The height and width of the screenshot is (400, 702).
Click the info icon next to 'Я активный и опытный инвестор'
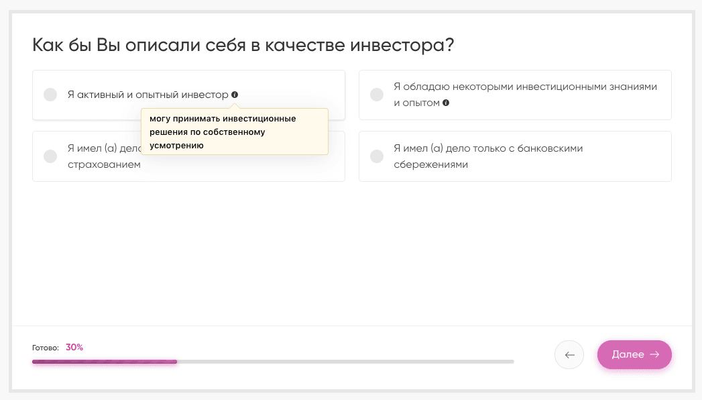pos(234,95)
